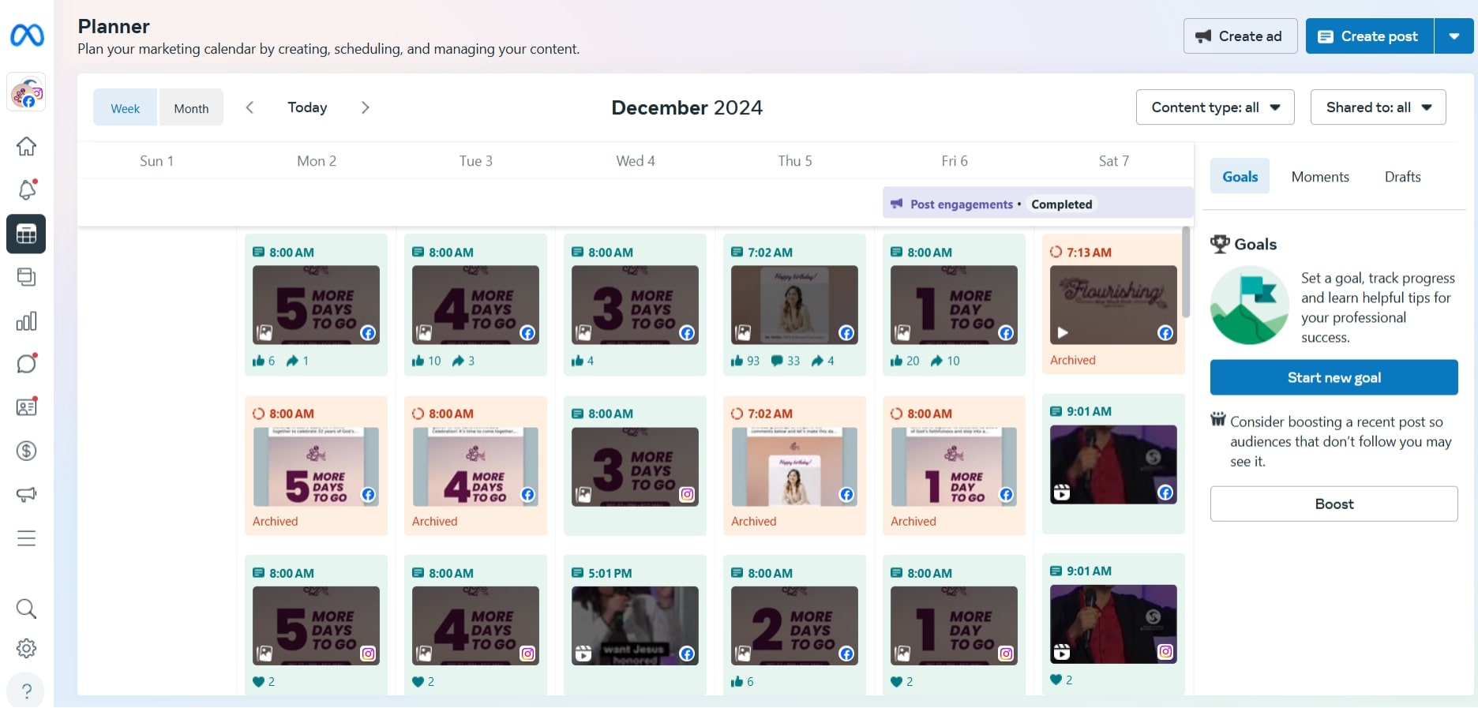Viewport: 1478px width, 708px height.
Task: Switch calendar to Month view
Action: [x=191, y=108]
